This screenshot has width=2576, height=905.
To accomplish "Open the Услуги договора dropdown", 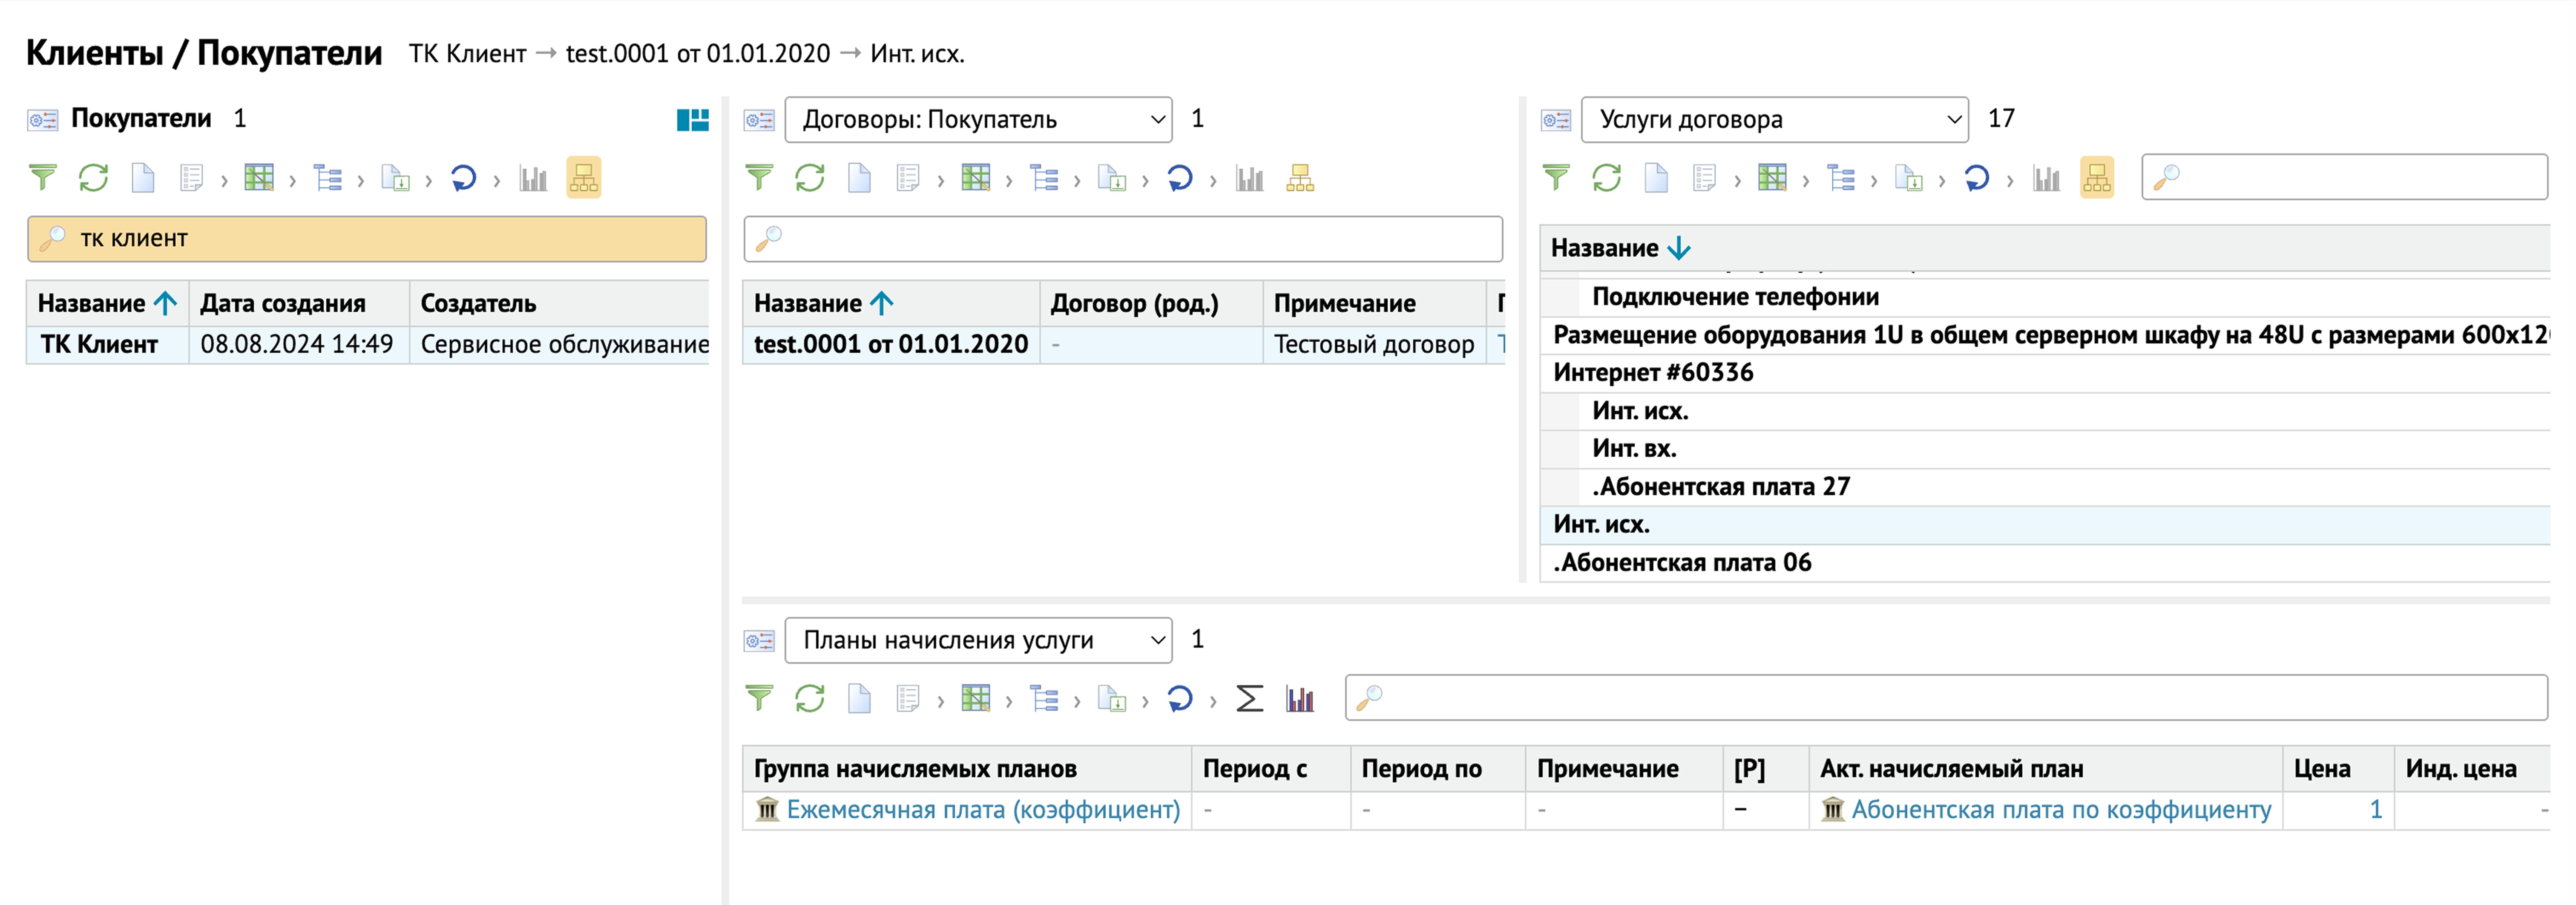I will (x=1774, y=120).
